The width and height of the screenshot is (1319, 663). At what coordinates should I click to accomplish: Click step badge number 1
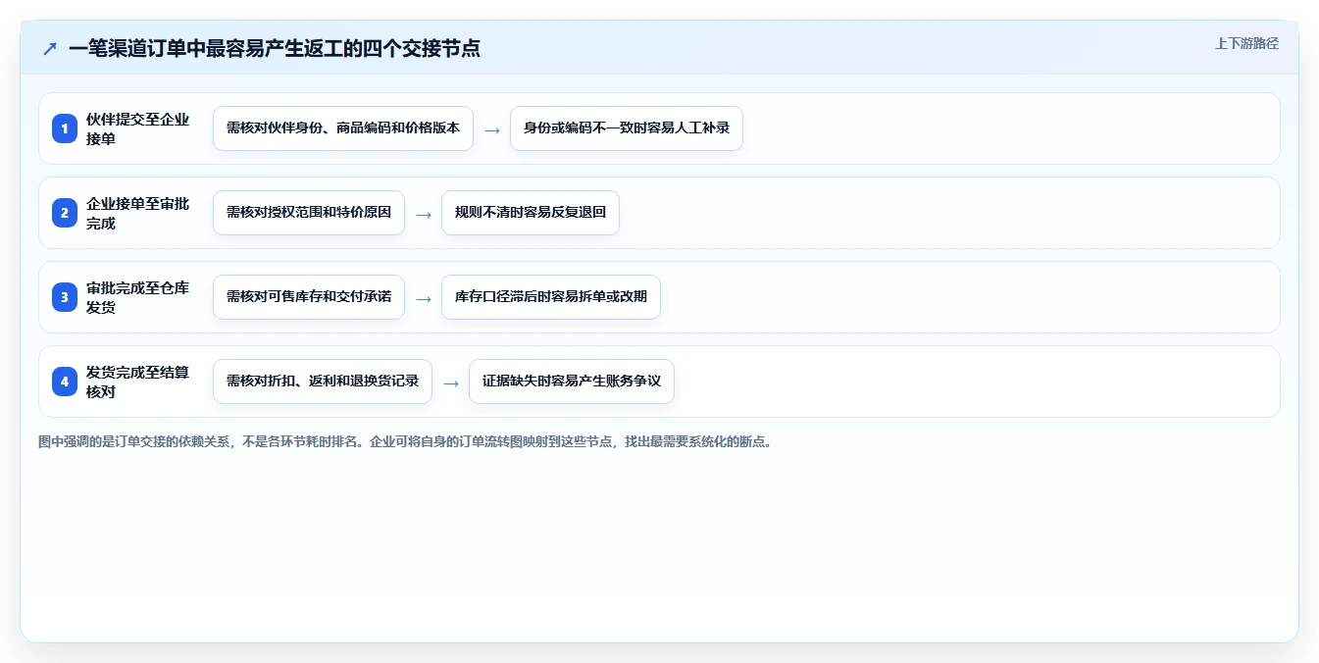coord(65,128)
